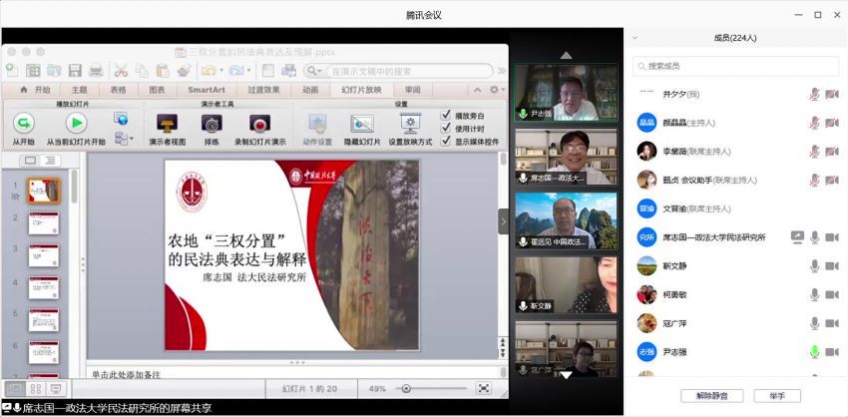Expand the toolbar overflow double-chevron
The height and width of the screenshot is (417, 848).
[502, 71]
